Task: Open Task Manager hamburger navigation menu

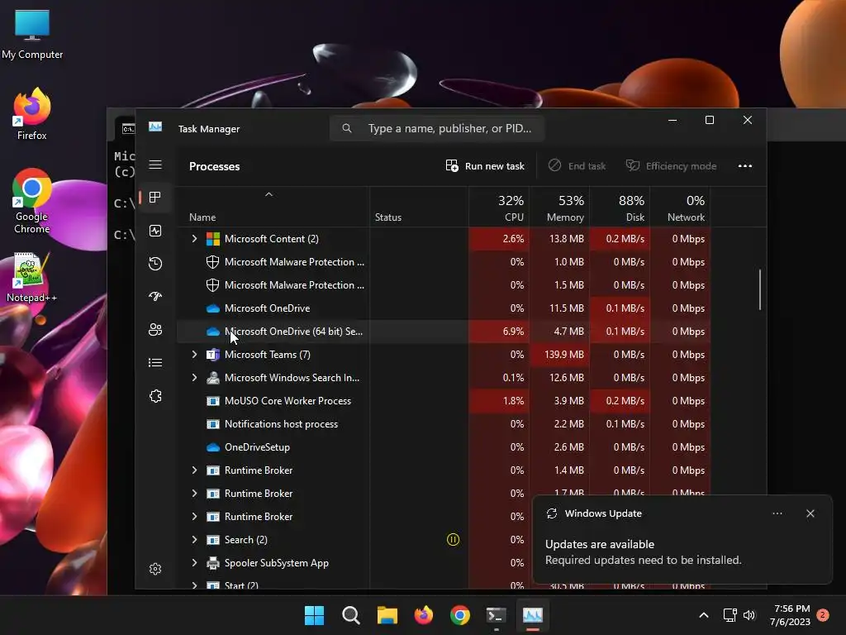Action: [x=155, y=165]
